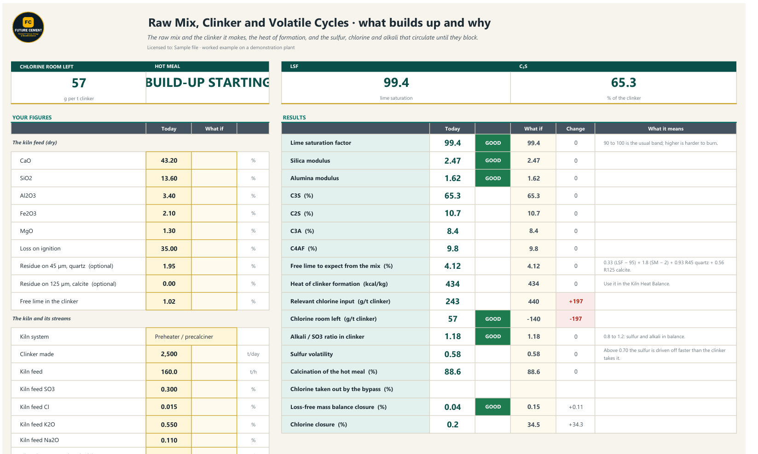
Task: Select the Fe2O3 Today value 2.10
Action: tap(168, 213)
